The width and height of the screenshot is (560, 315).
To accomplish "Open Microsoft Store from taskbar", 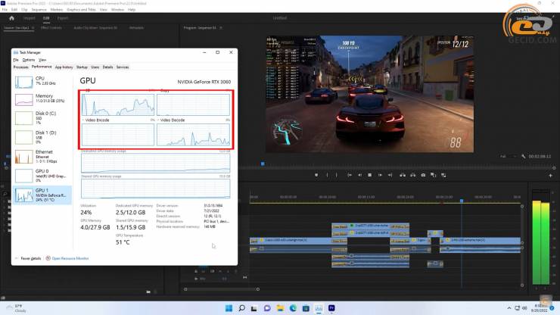I will (x=306, y=308).
